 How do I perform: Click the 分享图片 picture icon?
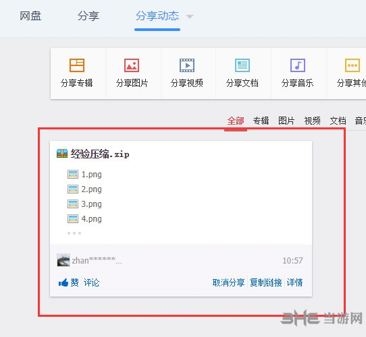click(132, 65)
